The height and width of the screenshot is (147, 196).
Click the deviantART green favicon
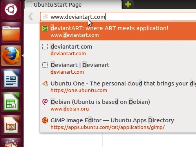[x=45, y=28]
